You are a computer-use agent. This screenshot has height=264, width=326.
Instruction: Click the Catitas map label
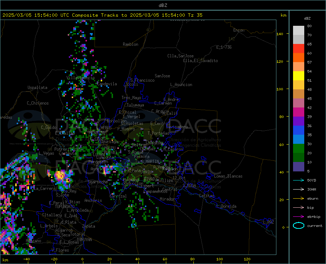(x=206, y=196)
